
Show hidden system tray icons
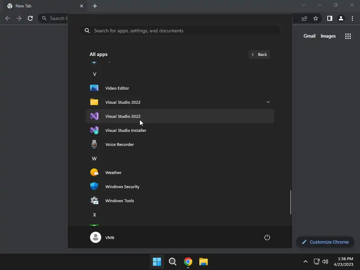pos(306,262)
